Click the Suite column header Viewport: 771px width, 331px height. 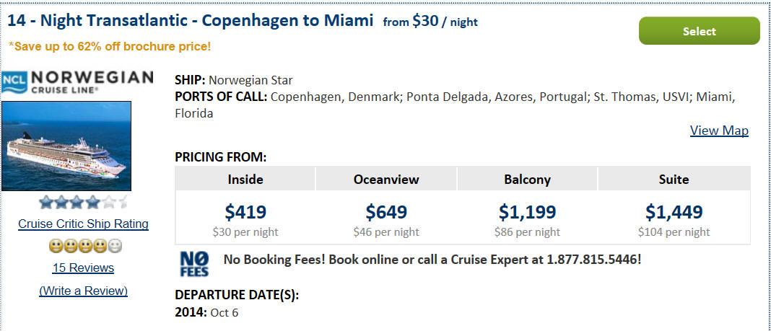pos(674,180)
